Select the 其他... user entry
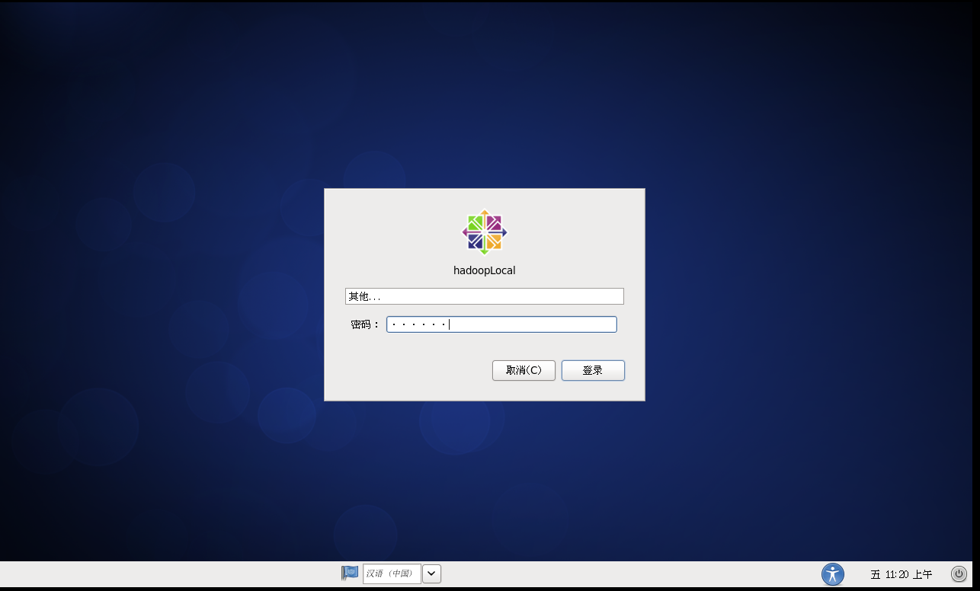This screenshot has width=980, height=591. click(485, 296)
